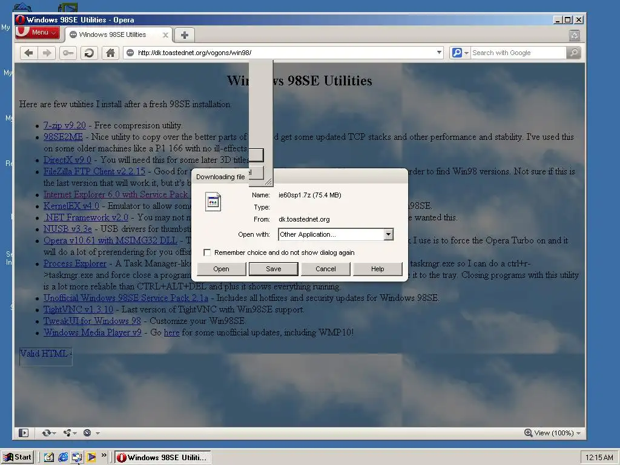This screenshot has width=620, height=465.
Task: Expand the Opera Turbo dropdown arrow
Action: coord(97,434)
